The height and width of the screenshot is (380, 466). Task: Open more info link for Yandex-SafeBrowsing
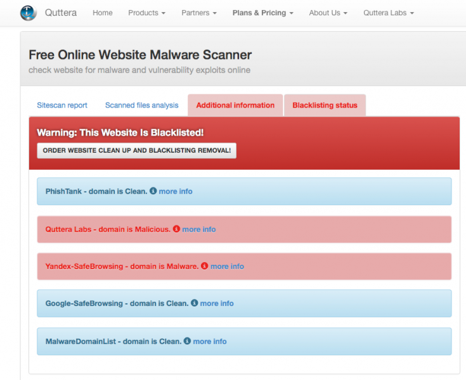coord(228,266)
